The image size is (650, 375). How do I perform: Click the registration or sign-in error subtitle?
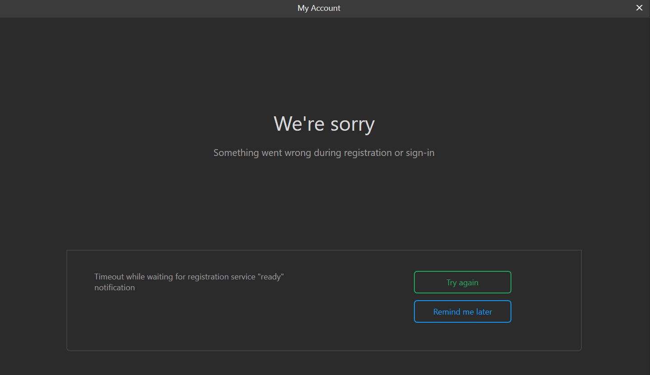[x=324, y=153]
